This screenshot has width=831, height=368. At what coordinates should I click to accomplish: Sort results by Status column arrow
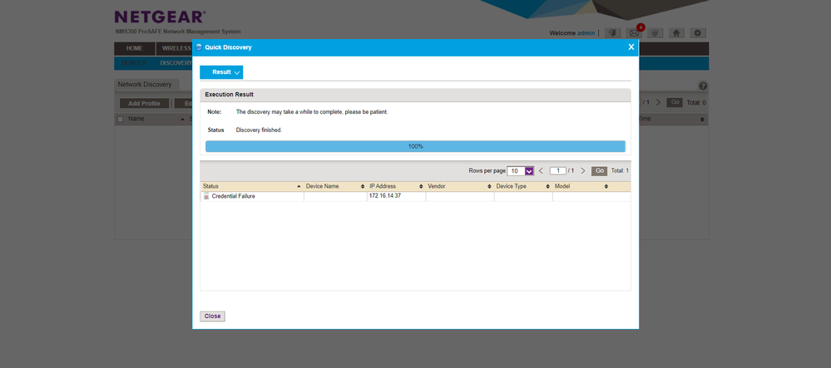point(299,187)
